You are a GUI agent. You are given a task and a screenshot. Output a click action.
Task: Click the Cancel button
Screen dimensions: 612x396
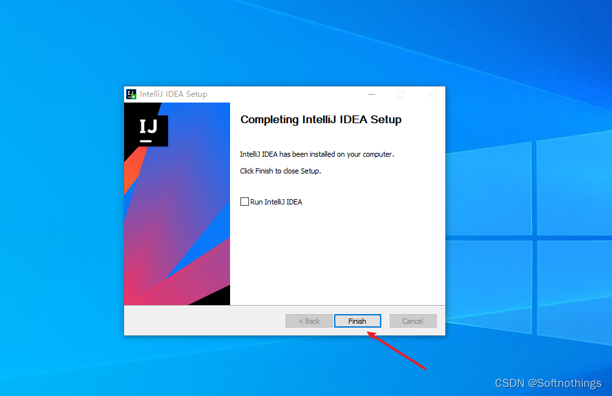pyautogui.click(x=413, y=321)
